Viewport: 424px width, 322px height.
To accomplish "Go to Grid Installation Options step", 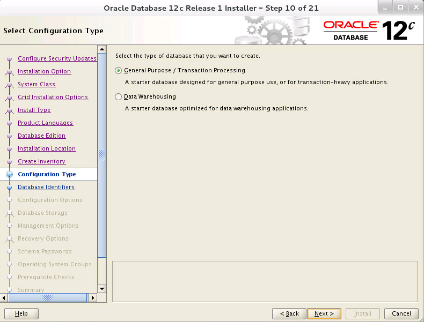I will [x=53, y=97].
